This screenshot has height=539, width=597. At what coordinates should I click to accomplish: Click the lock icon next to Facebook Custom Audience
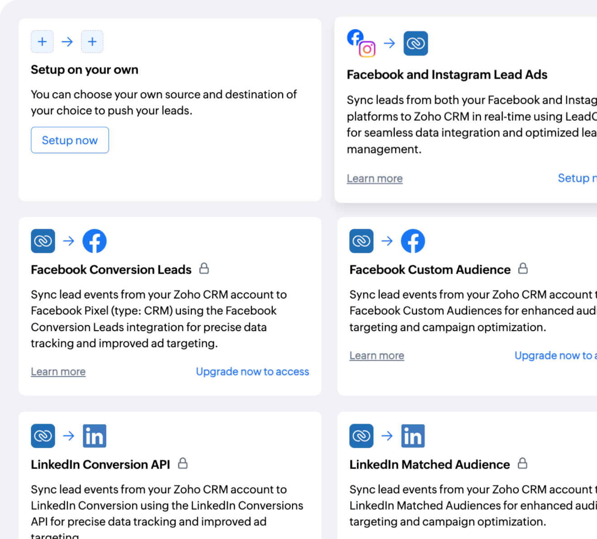click(x=523, y=269)
